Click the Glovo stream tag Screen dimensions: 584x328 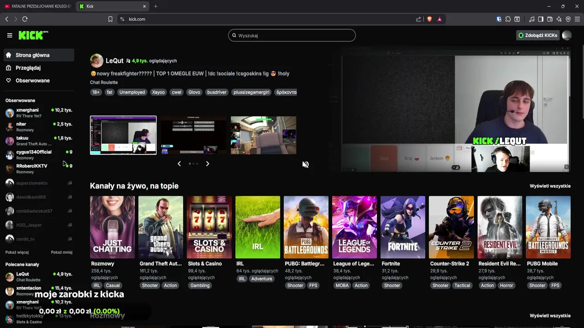194,92
